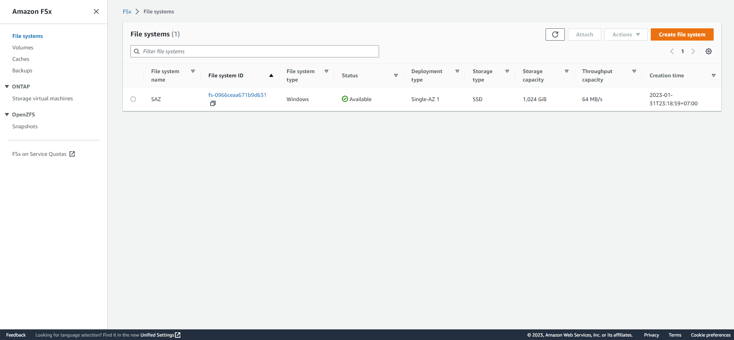Click the green Available status icon

click(345, 99)
